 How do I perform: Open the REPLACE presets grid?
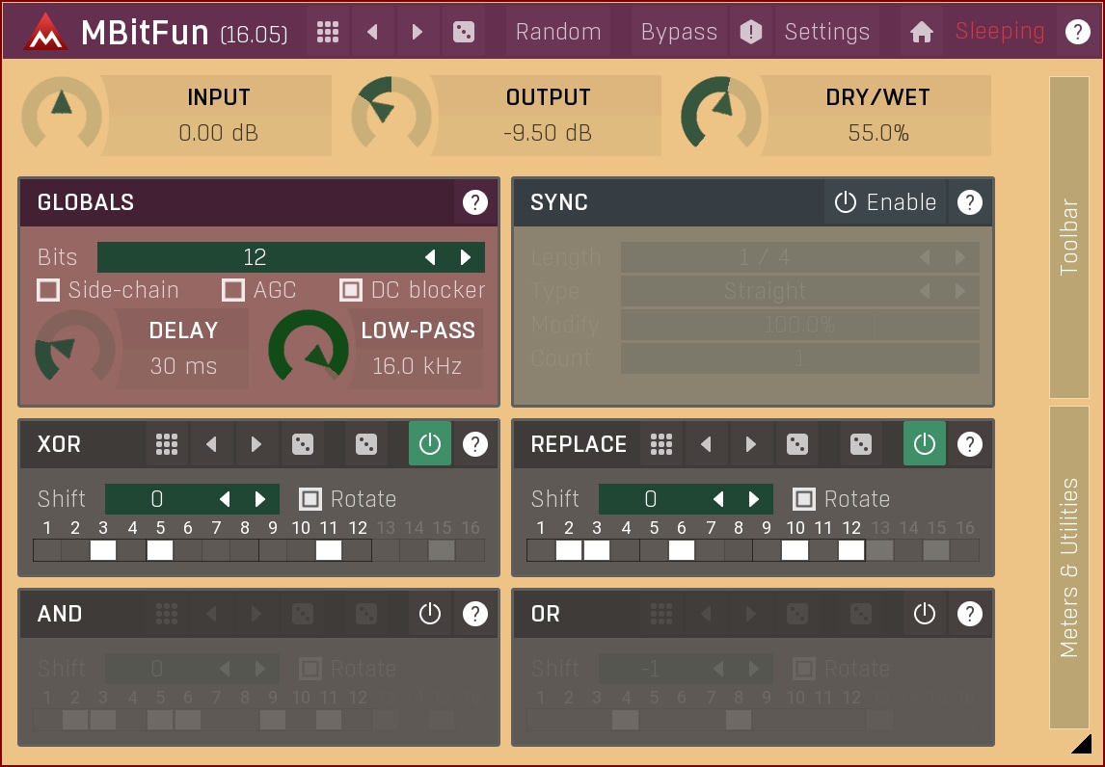[x=661, y=444]
